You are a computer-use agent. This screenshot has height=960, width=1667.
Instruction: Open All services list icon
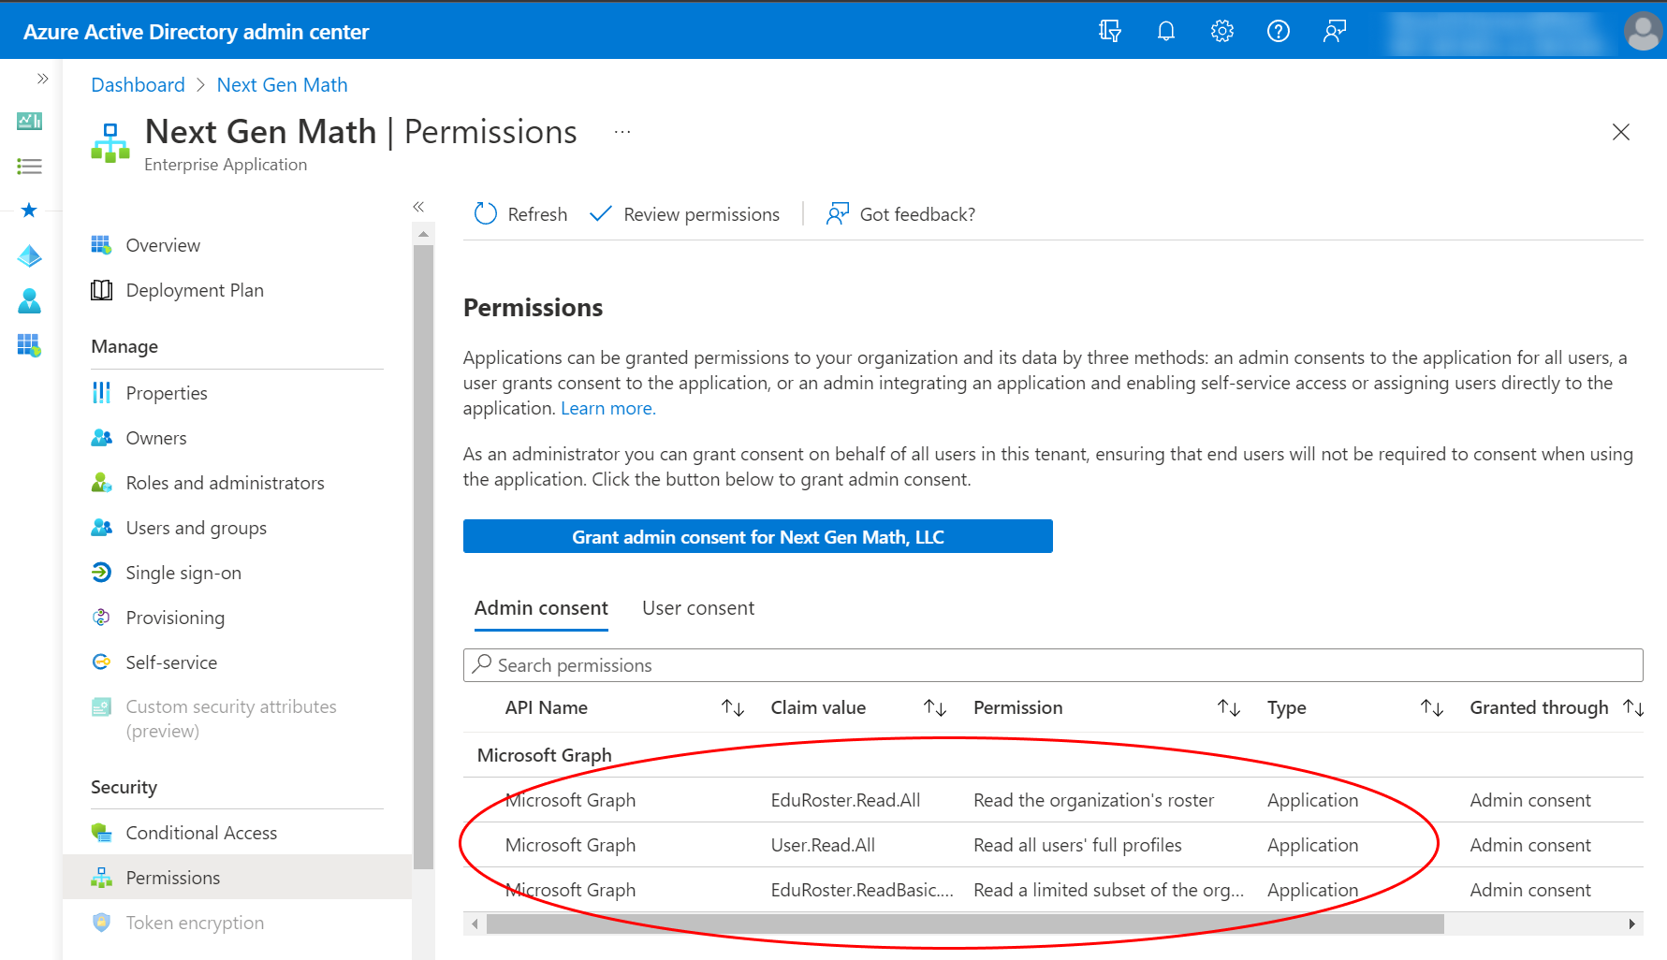29,167
